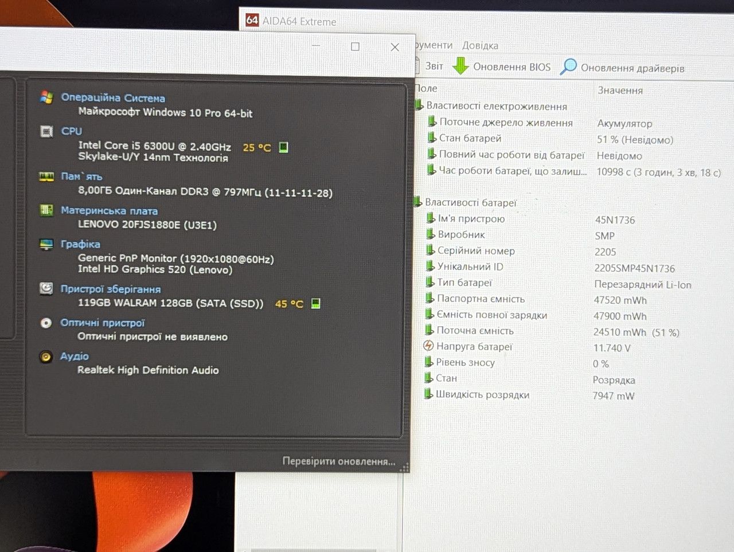Click the monitor icon beside Графіка
Screen dimensions: 734x552
click(46, 244)
